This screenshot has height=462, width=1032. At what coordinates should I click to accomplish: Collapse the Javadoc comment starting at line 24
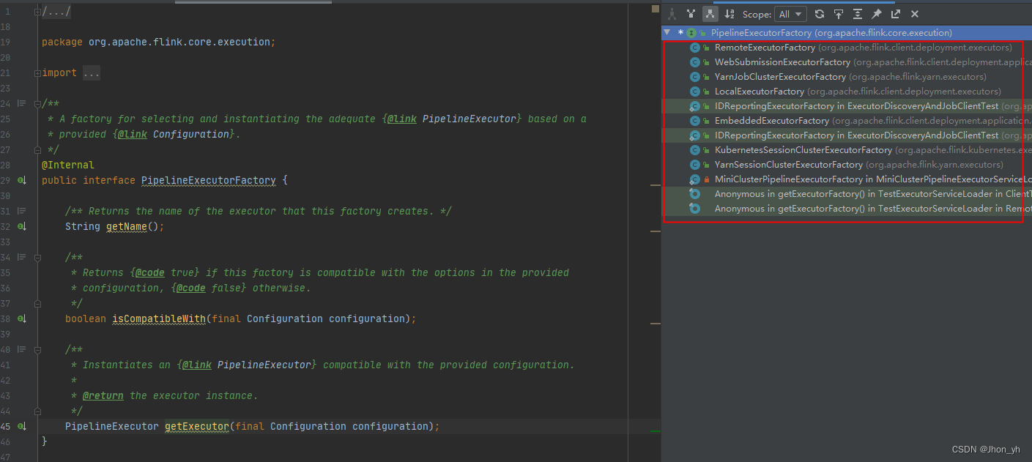tap(37, 103)
